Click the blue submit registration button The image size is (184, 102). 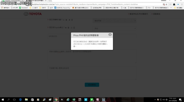click(x=92, y=85)
